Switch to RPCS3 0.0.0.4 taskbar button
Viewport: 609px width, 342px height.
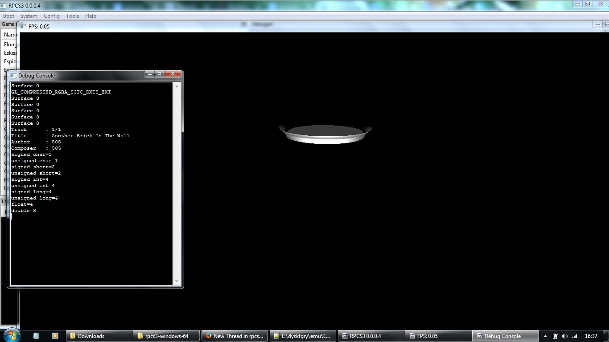pos(370,336)
